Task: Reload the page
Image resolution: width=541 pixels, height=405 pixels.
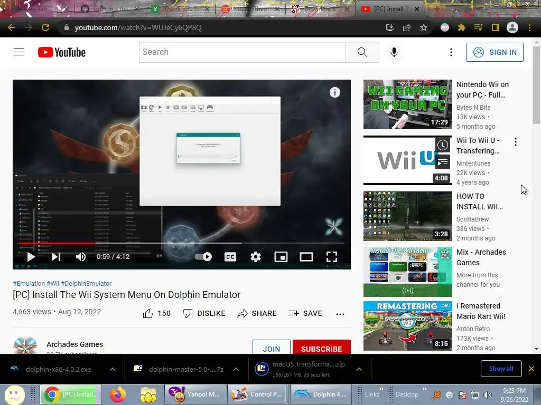Action: tap(45, 27)
